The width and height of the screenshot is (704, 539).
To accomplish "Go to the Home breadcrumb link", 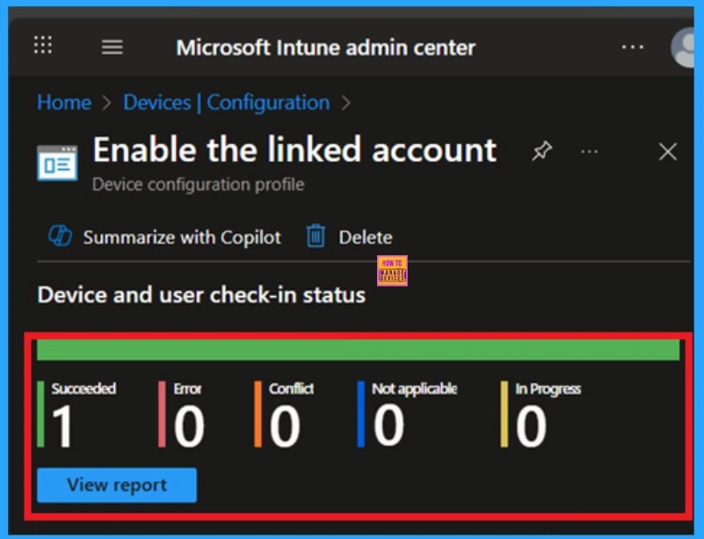I will [x=64, y=102].
